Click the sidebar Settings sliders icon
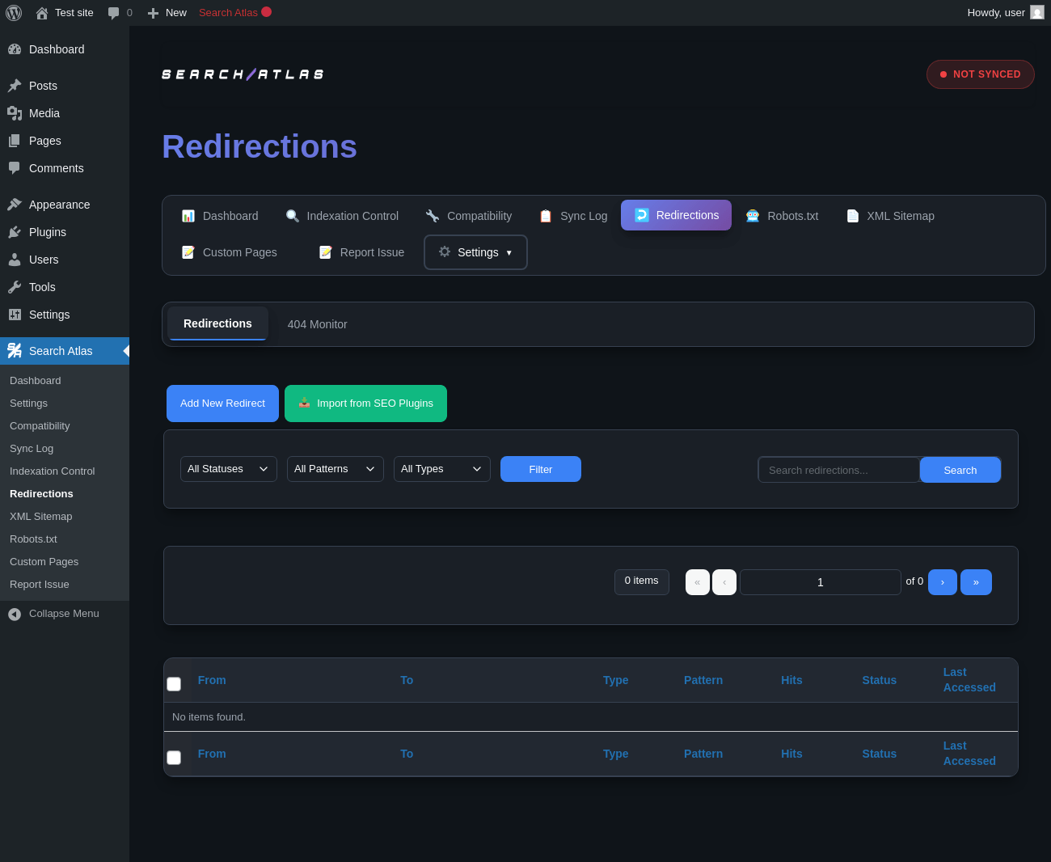This screenshot has height=862, width=1051. 15,315
